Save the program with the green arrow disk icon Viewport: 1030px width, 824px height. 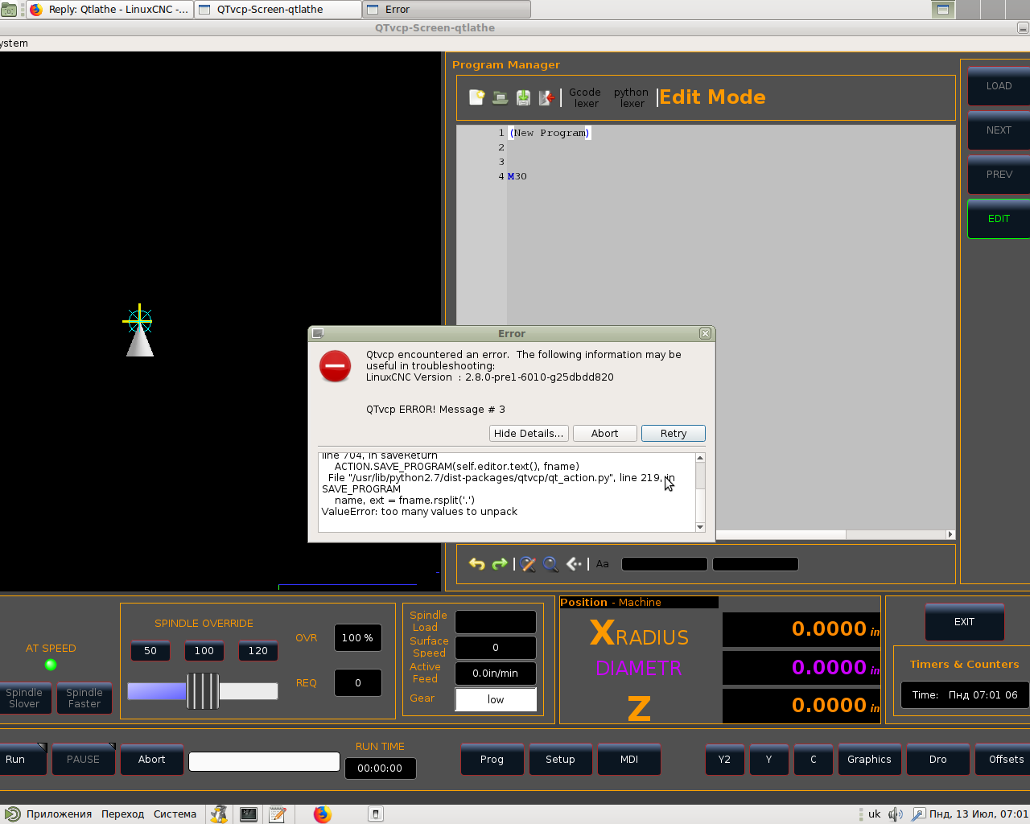(523, 97)
